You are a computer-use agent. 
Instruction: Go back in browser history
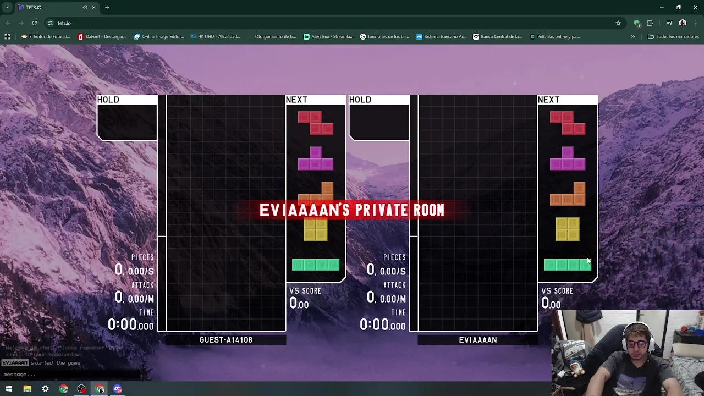click(x=8, y=23)
